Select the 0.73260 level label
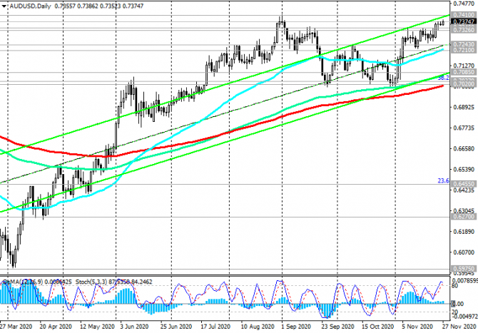The height and width of the screenshot is (333, 478). click(464, 30)
